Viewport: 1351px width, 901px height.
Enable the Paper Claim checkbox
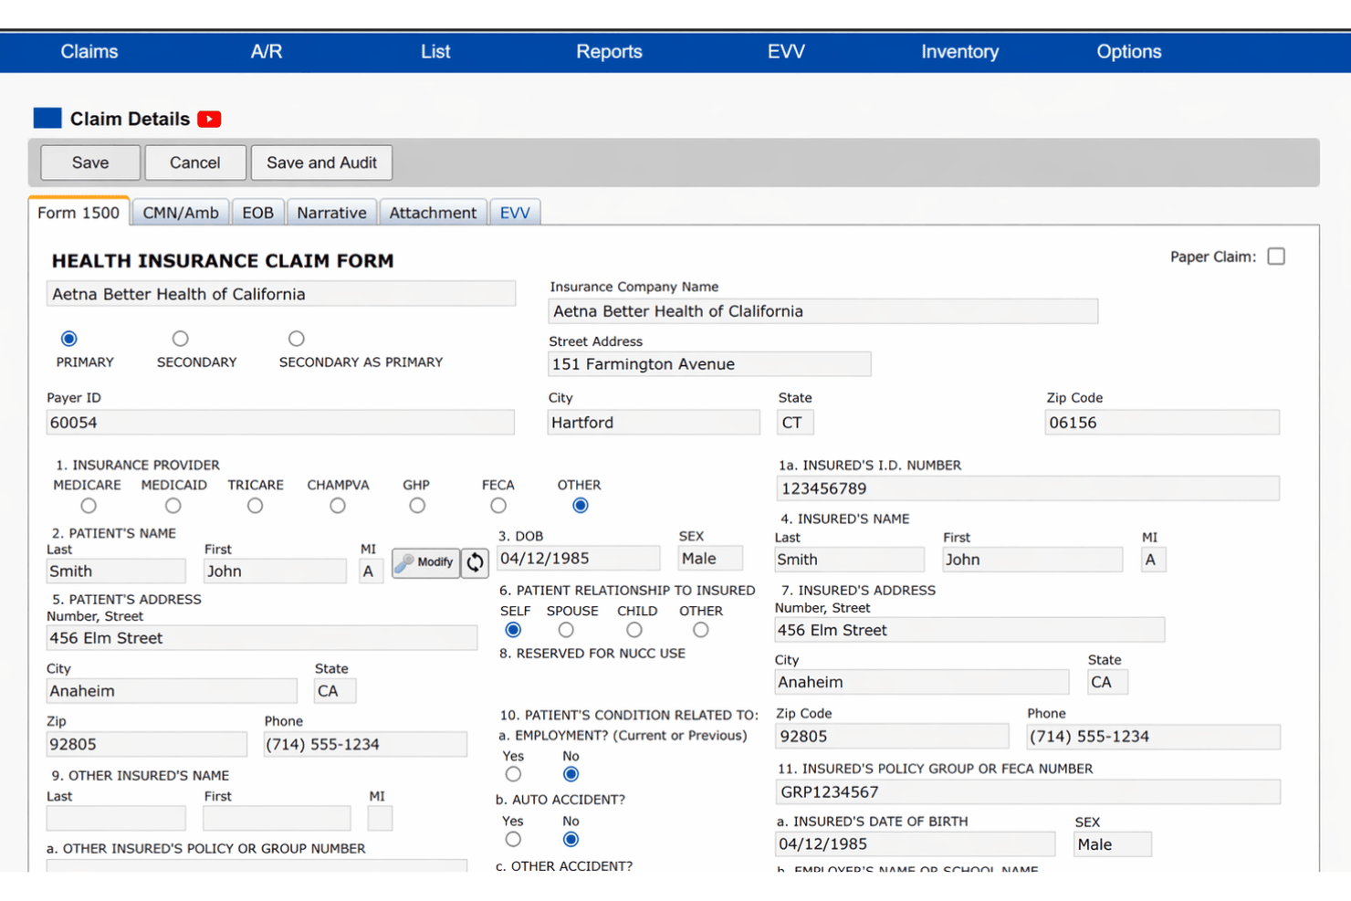tap(1276, 257)
